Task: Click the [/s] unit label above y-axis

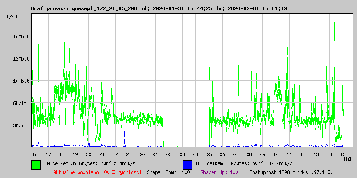Action: (12, 16)
